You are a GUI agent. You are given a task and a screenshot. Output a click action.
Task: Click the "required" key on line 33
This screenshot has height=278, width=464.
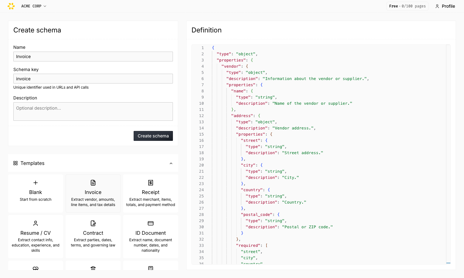(248, 246)
